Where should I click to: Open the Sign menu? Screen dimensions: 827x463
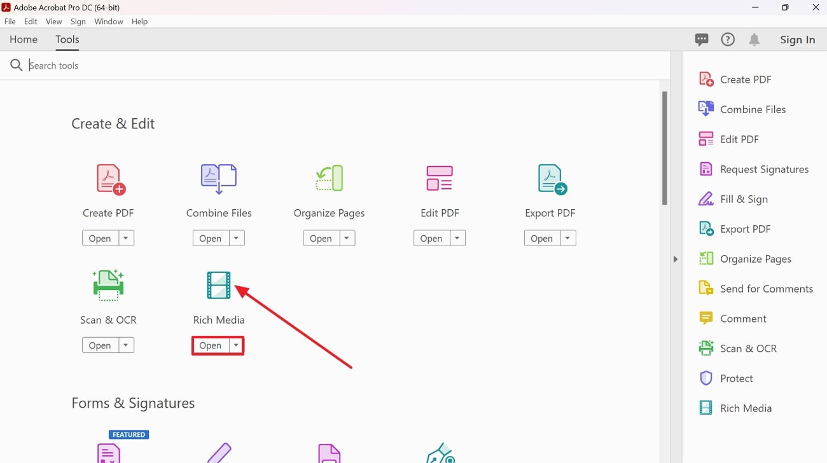tap(78, 22)
